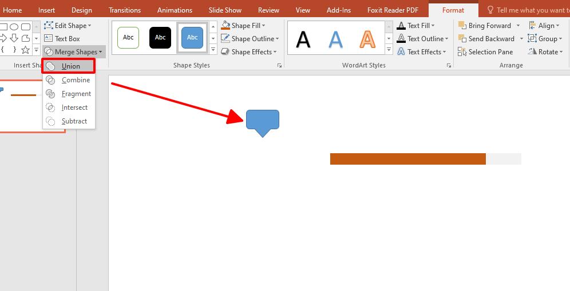Expand the WordArt Styles gallery More arrow
Image resolution: width=570 pixels, height=291 pixels.
[x=389, y=49]
